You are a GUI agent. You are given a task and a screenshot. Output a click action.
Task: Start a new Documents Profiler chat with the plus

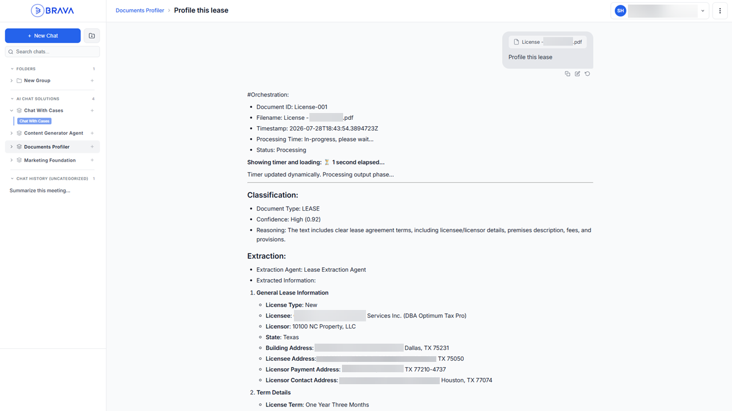(92, 147)
